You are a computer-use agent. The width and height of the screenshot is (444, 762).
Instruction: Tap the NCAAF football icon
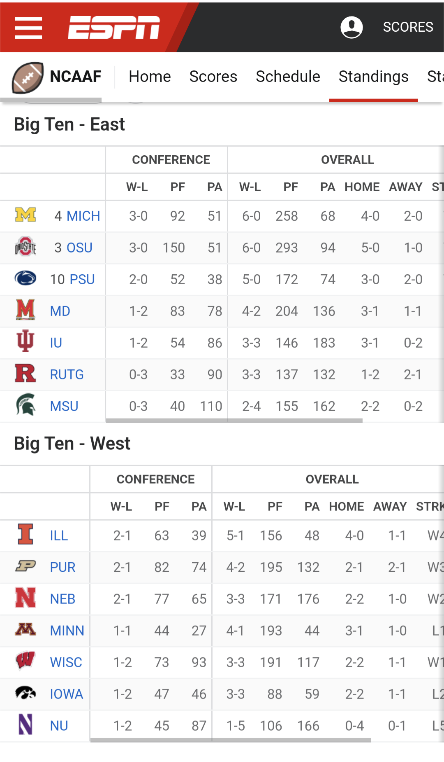point(28,77)
